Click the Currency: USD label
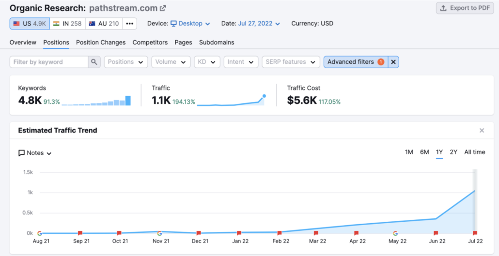This screenshot has height=256, width=499. click(312, 24)
